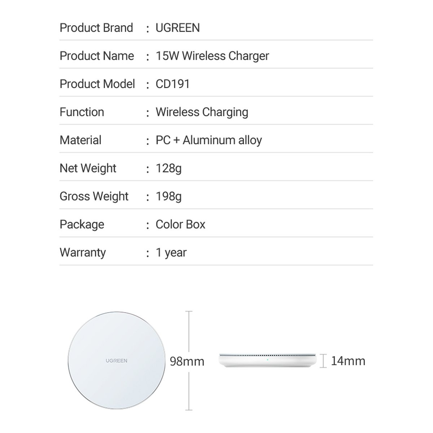Click the Product Model row label
Image resolution: width=433 pixels, height=433 pixels.
point(97,84)
